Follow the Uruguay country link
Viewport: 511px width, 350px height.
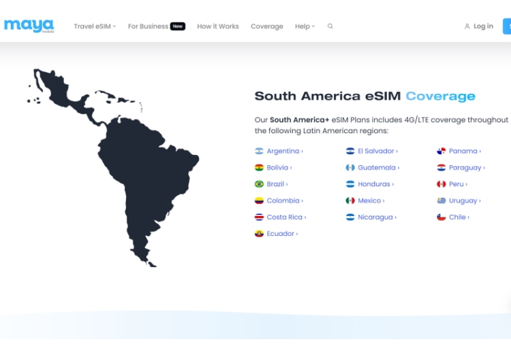[x=465, y=200]
